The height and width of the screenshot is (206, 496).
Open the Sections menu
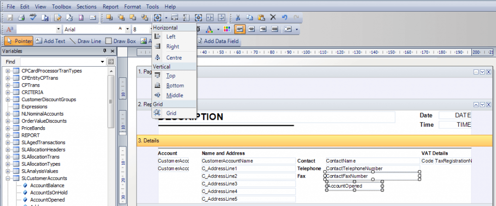[x=87, y=6]
